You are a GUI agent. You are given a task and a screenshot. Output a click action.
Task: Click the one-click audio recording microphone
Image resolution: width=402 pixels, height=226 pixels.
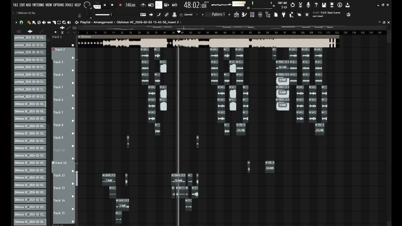pos(308,5)
